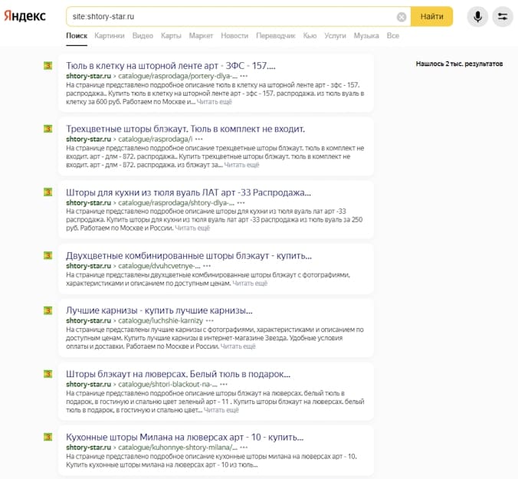Open result Лучшие карнизы - купить

click(159, 310)
